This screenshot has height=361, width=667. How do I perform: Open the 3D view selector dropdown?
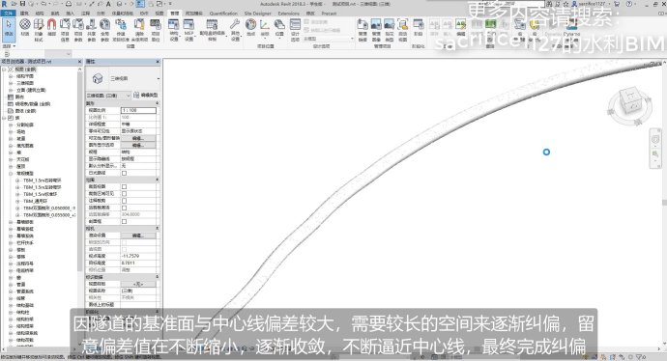click(108, 96)
